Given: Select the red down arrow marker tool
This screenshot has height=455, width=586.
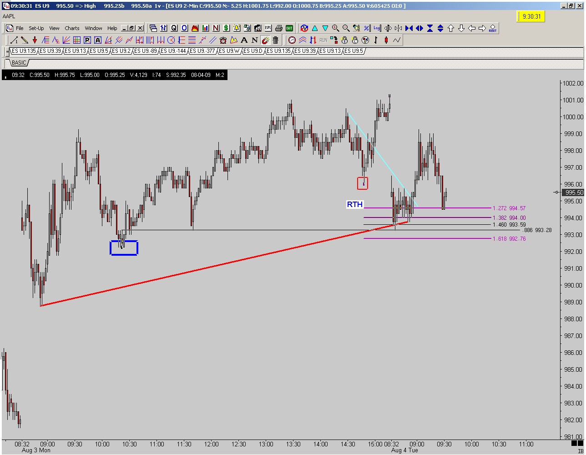Looking at the screenshot, I should [x=35, y=40].
